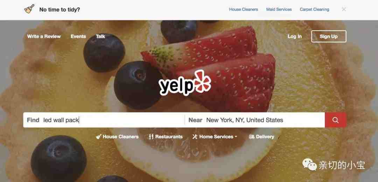Click the Restaurants category link
The height and width of the screenshot is (182, 378).
(169, 137)
